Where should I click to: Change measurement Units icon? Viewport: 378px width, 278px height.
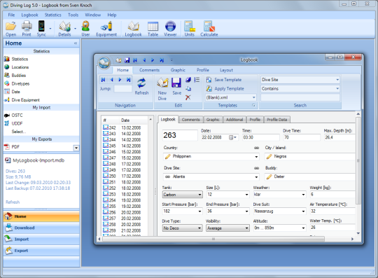coord(190,29)
